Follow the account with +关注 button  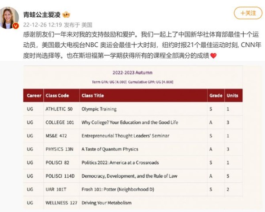[248, 13]
